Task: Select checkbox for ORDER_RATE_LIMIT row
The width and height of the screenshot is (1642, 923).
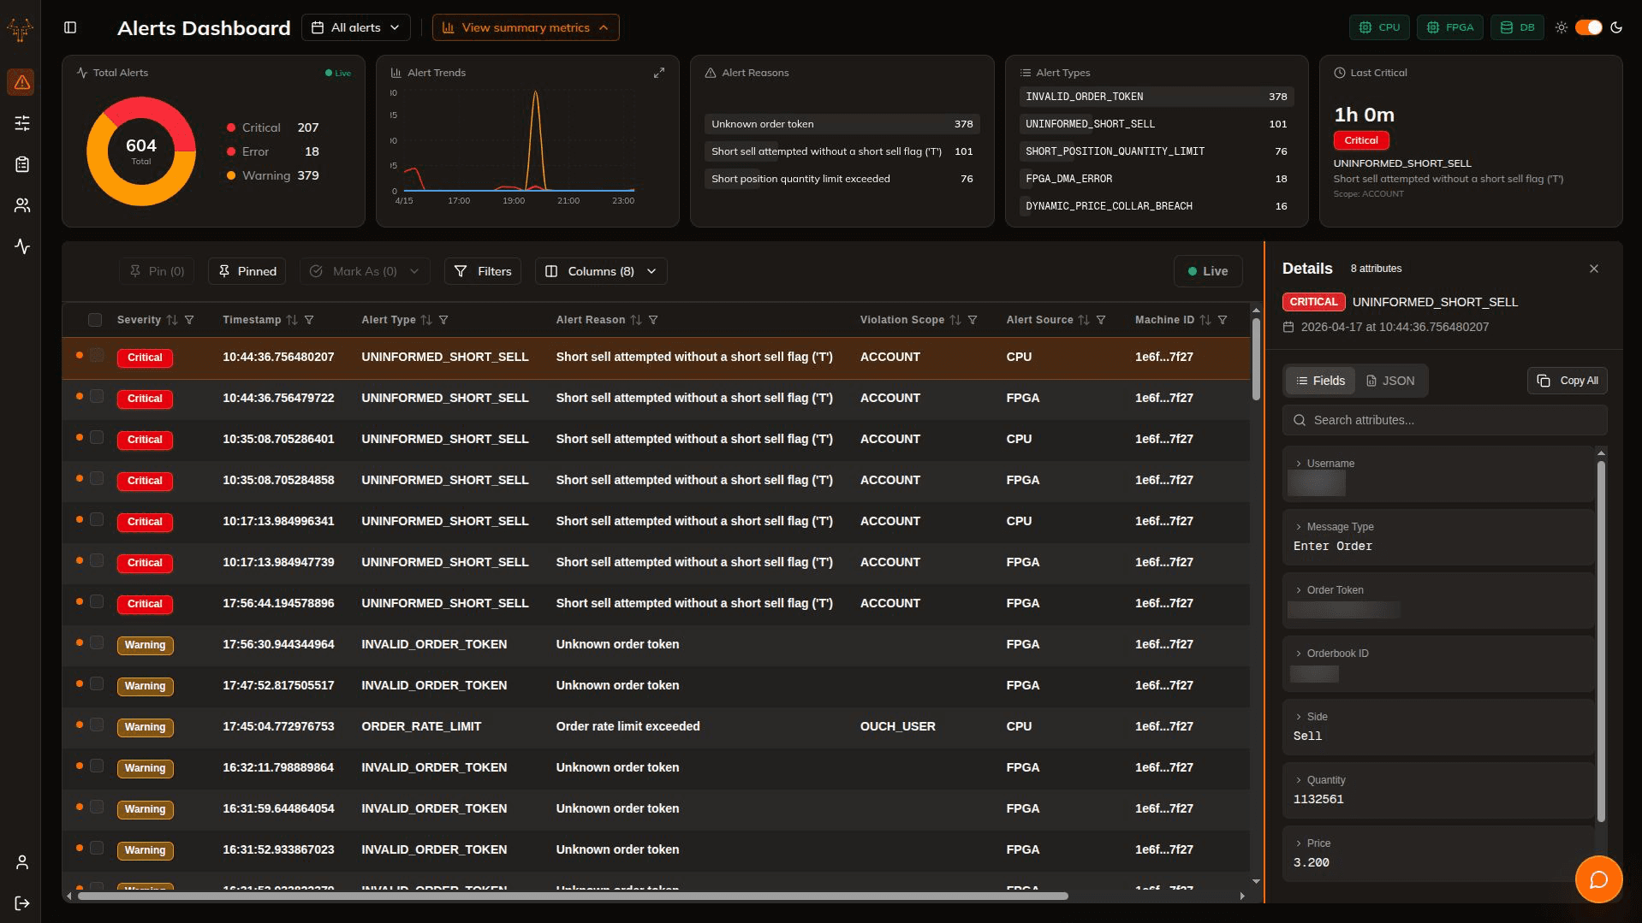Action: [97, 725]
